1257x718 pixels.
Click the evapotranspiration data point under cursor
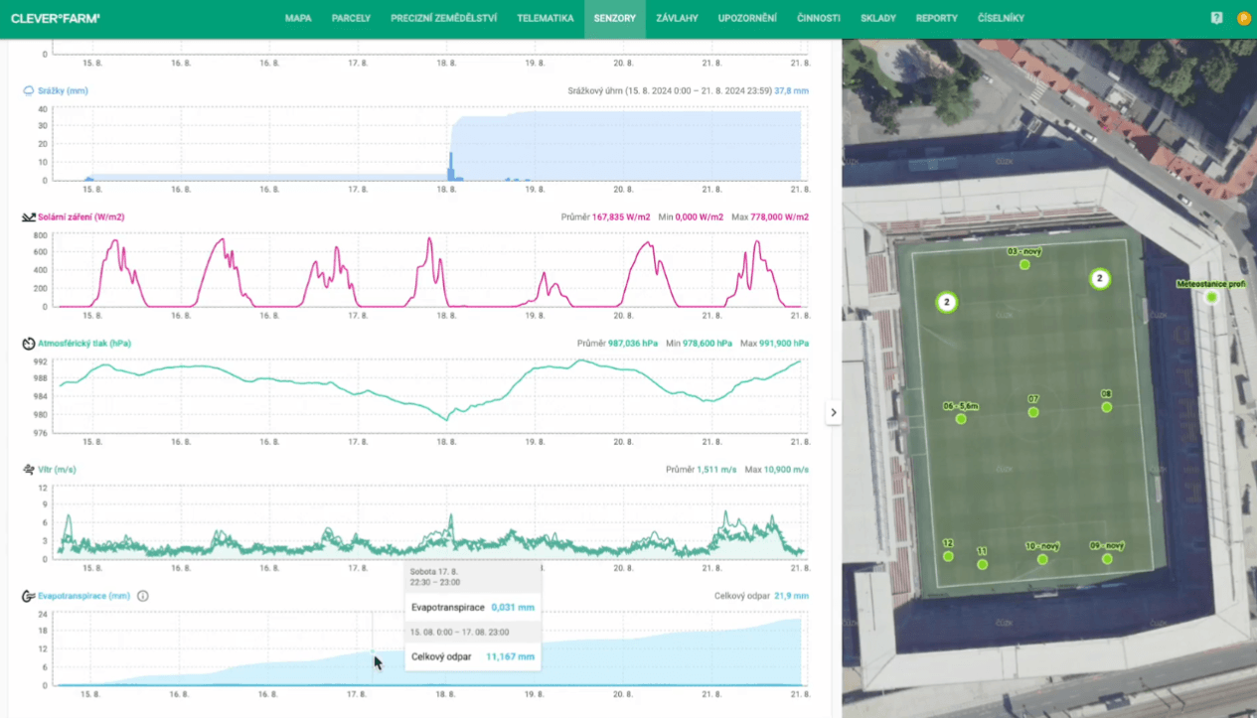pos(373,652)
